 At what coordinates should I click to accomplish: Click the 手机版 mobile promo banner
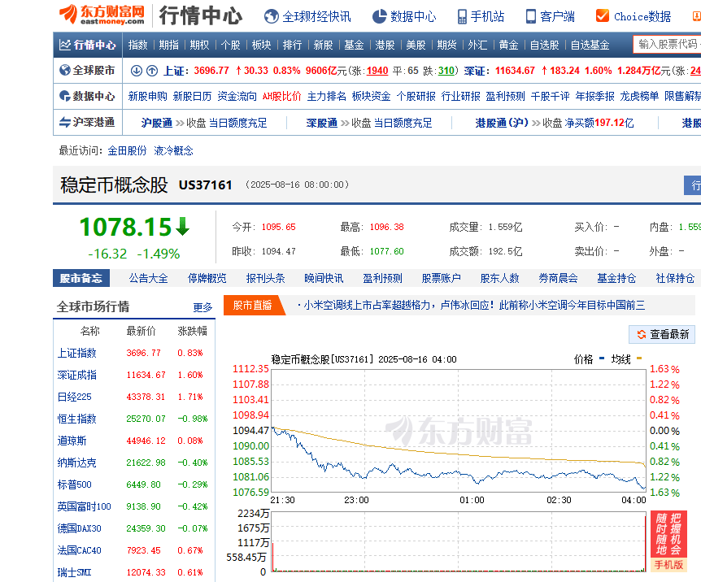(x=668, y=541)
